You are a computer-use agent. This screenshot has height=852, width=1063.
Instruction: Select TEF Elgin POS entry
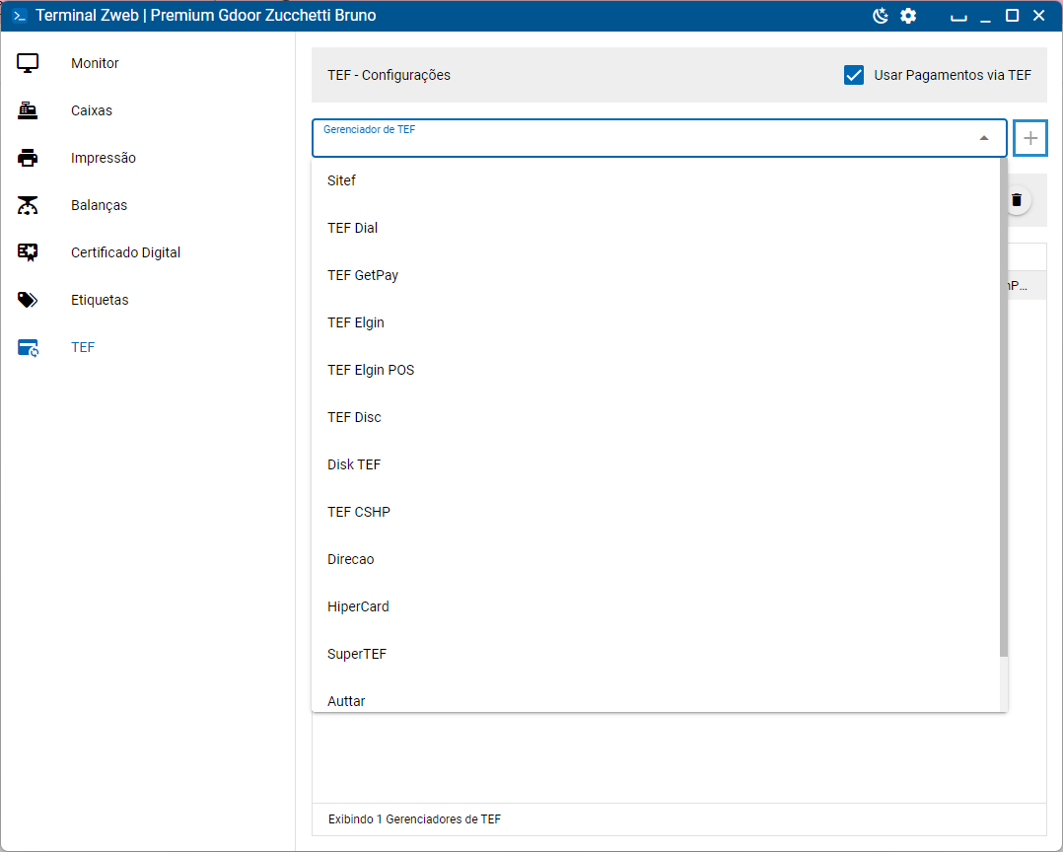tap(656, 370)
